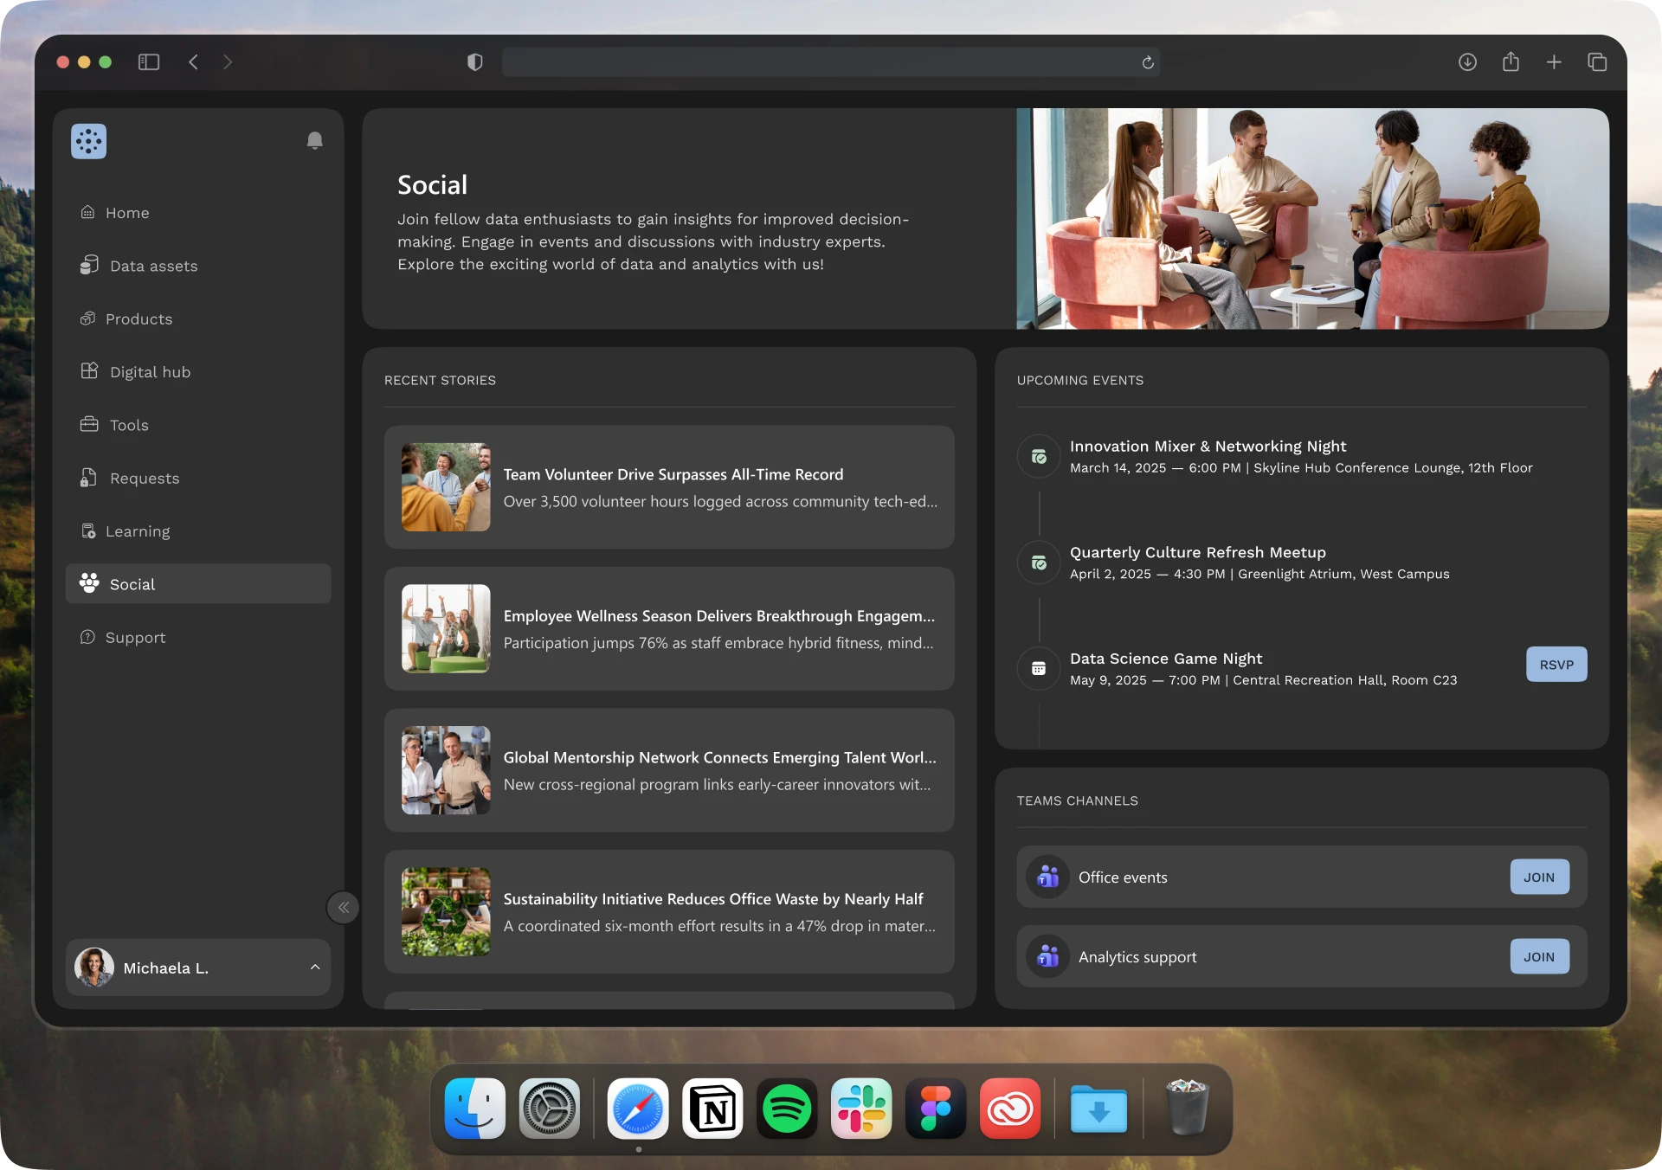Click the notification bell icon

point(315,140)
